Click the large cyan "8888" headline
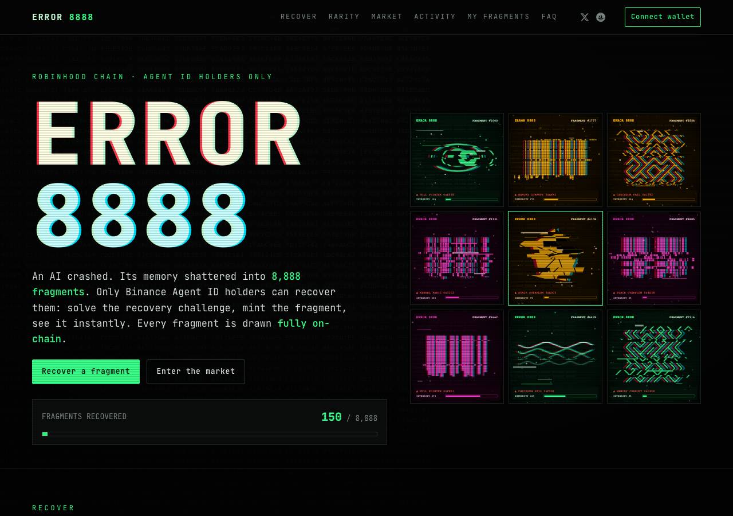The width and height of the screenshot is (733, 516). point(142,216)
